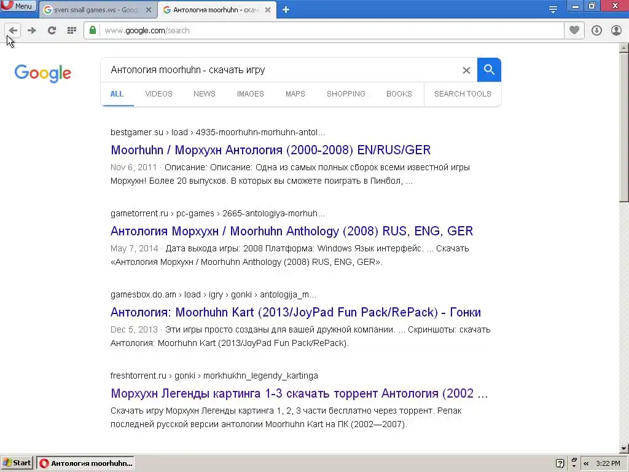
Task: Click the bestgamer.su breadcrumb URL
Action: click(218, 133)
